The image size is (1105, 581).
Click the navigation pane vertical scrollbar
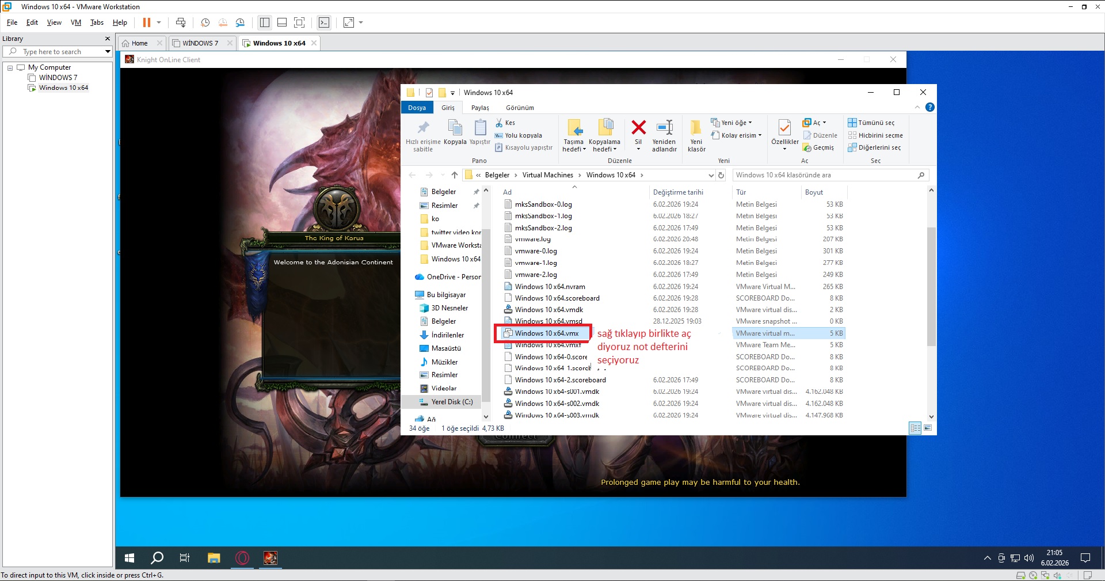(x=486, y=315)
